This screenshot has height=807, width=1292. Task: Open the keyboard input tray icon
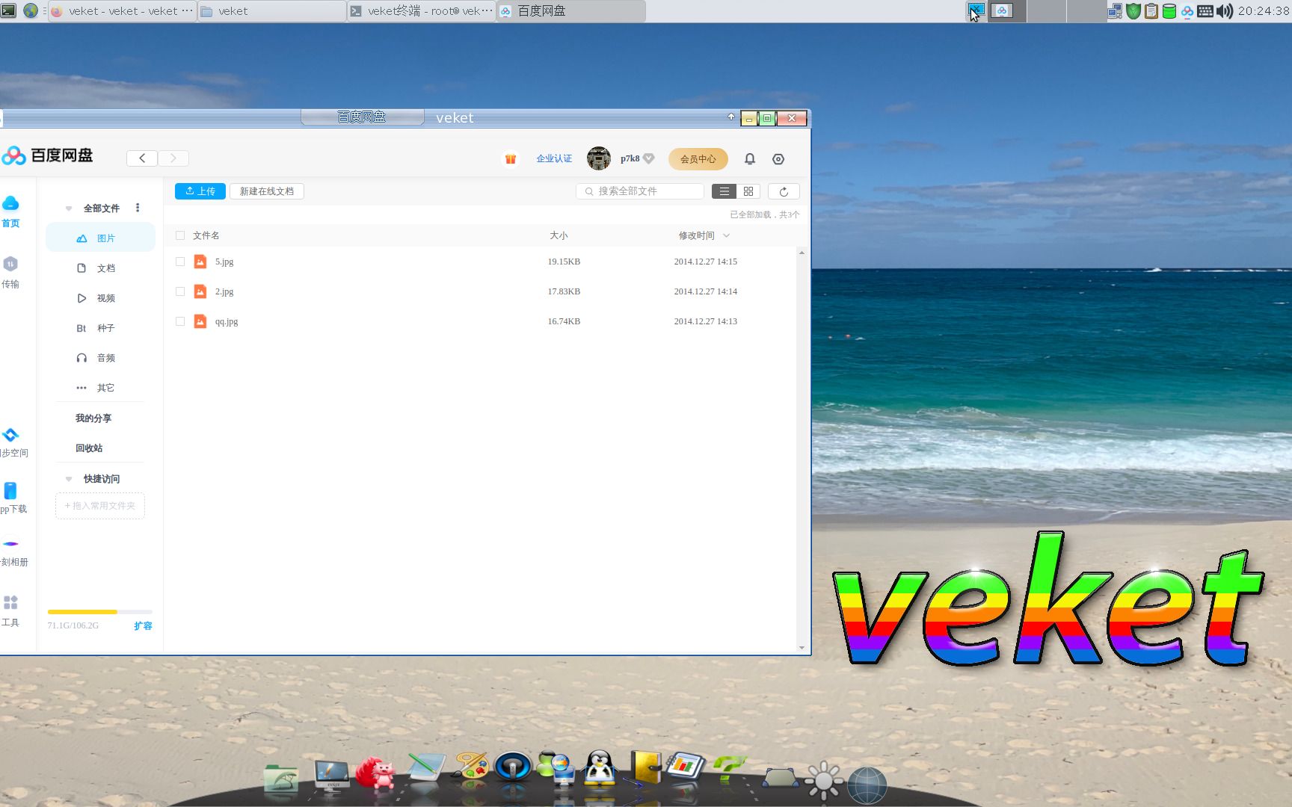[x=1205, y=11]
